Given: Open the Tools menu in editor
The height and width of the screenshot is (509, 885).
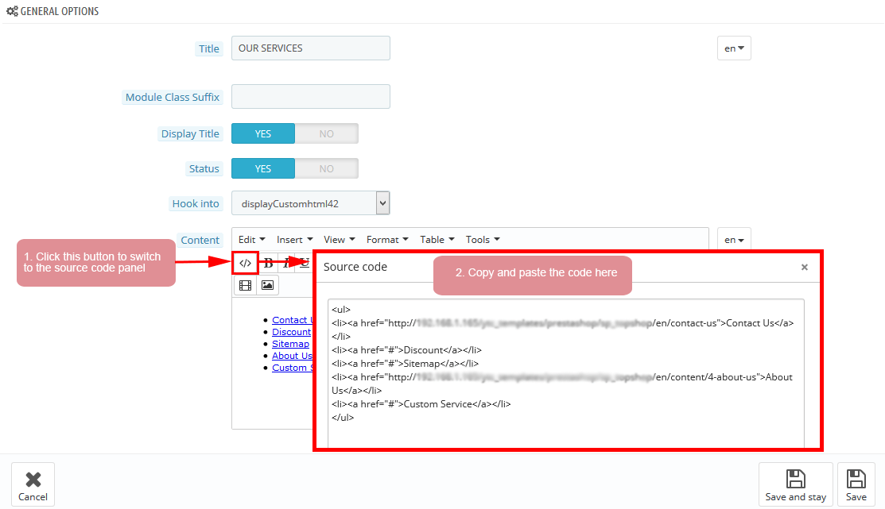Looking at the screenshot, I should (x=483, y=240).
